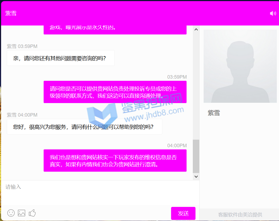The height and width of the screenshot is (221, 279).
Task: Mute the chat notification sound speaker icon
Action: pyautogui.click(x=273, y=13)
